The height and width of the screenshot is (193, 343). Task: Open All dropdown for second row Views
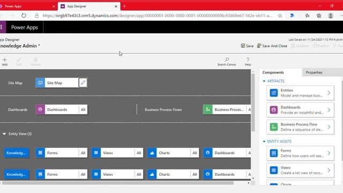click(139, 174)
